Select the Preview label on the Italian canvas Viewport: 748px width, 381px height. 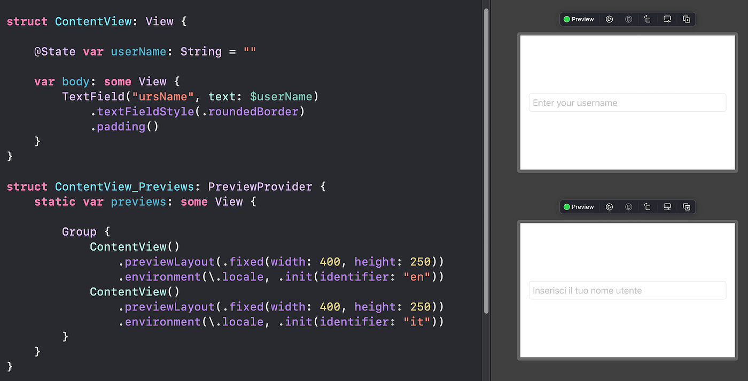click(583, 207)
